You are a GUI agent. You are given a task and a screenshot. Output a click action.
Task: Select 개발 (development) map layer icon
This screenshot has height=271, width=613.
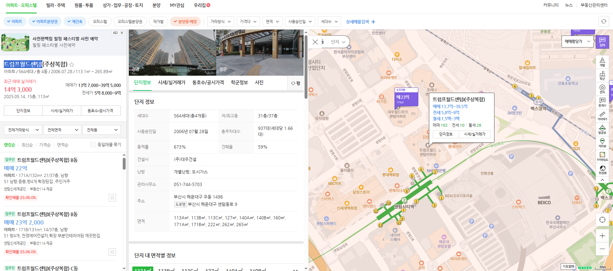tap(602, 62)
